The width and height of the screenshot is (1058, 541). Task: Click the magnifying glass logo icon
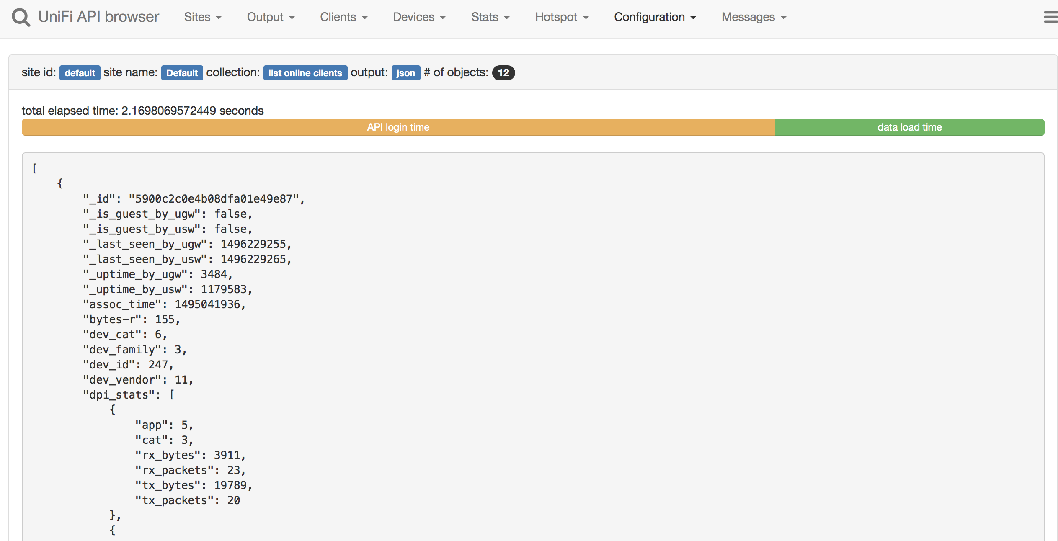click(21, 18)
